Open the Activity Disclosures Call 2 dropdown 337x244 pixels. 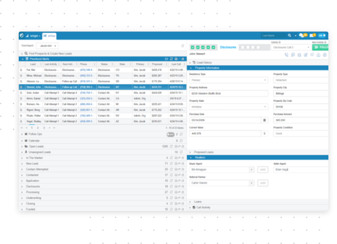pos(291,48)
